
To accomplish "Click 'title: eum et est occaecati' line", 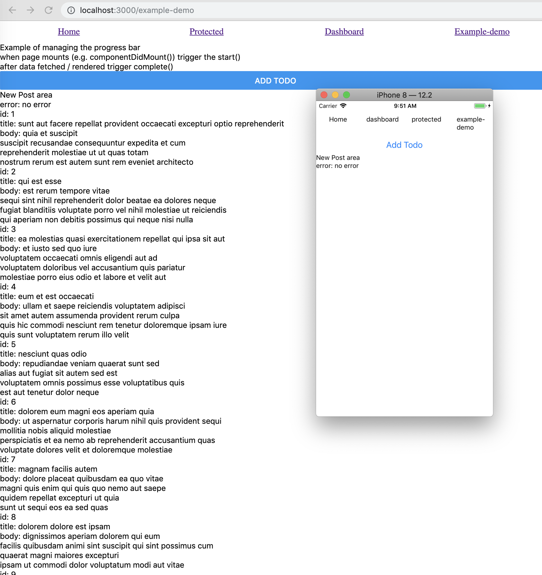I will (x=47, y=296).
